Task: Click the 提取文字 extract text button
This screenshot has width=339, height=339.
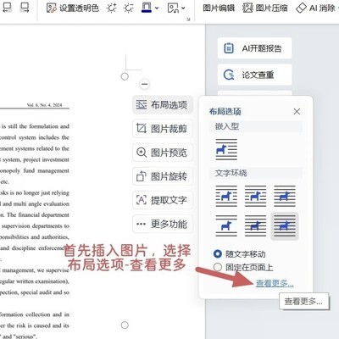Action: tap(163, 200)
